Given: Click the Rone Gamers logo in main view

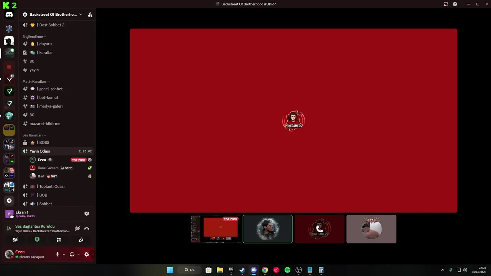Looking at the screenshot, I should pyautogui.click(x=293, y=120).
